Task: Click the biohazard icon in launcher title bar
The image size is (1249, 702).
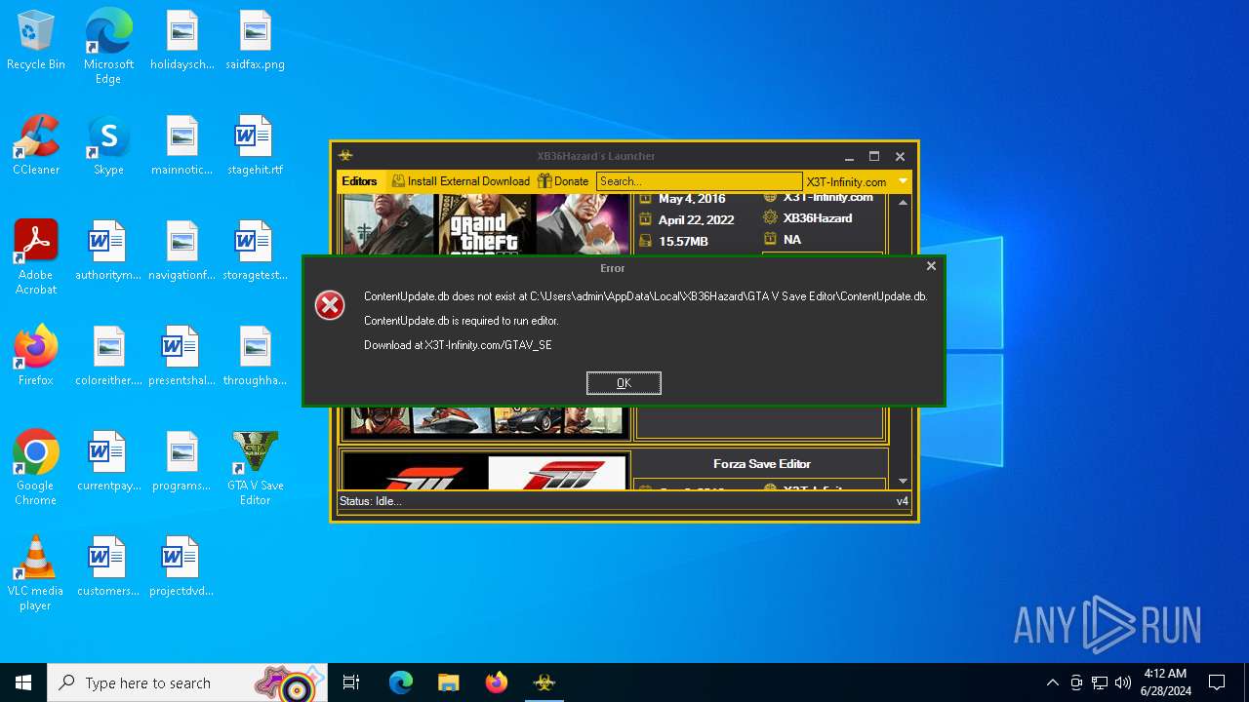Action: [345, 156]
